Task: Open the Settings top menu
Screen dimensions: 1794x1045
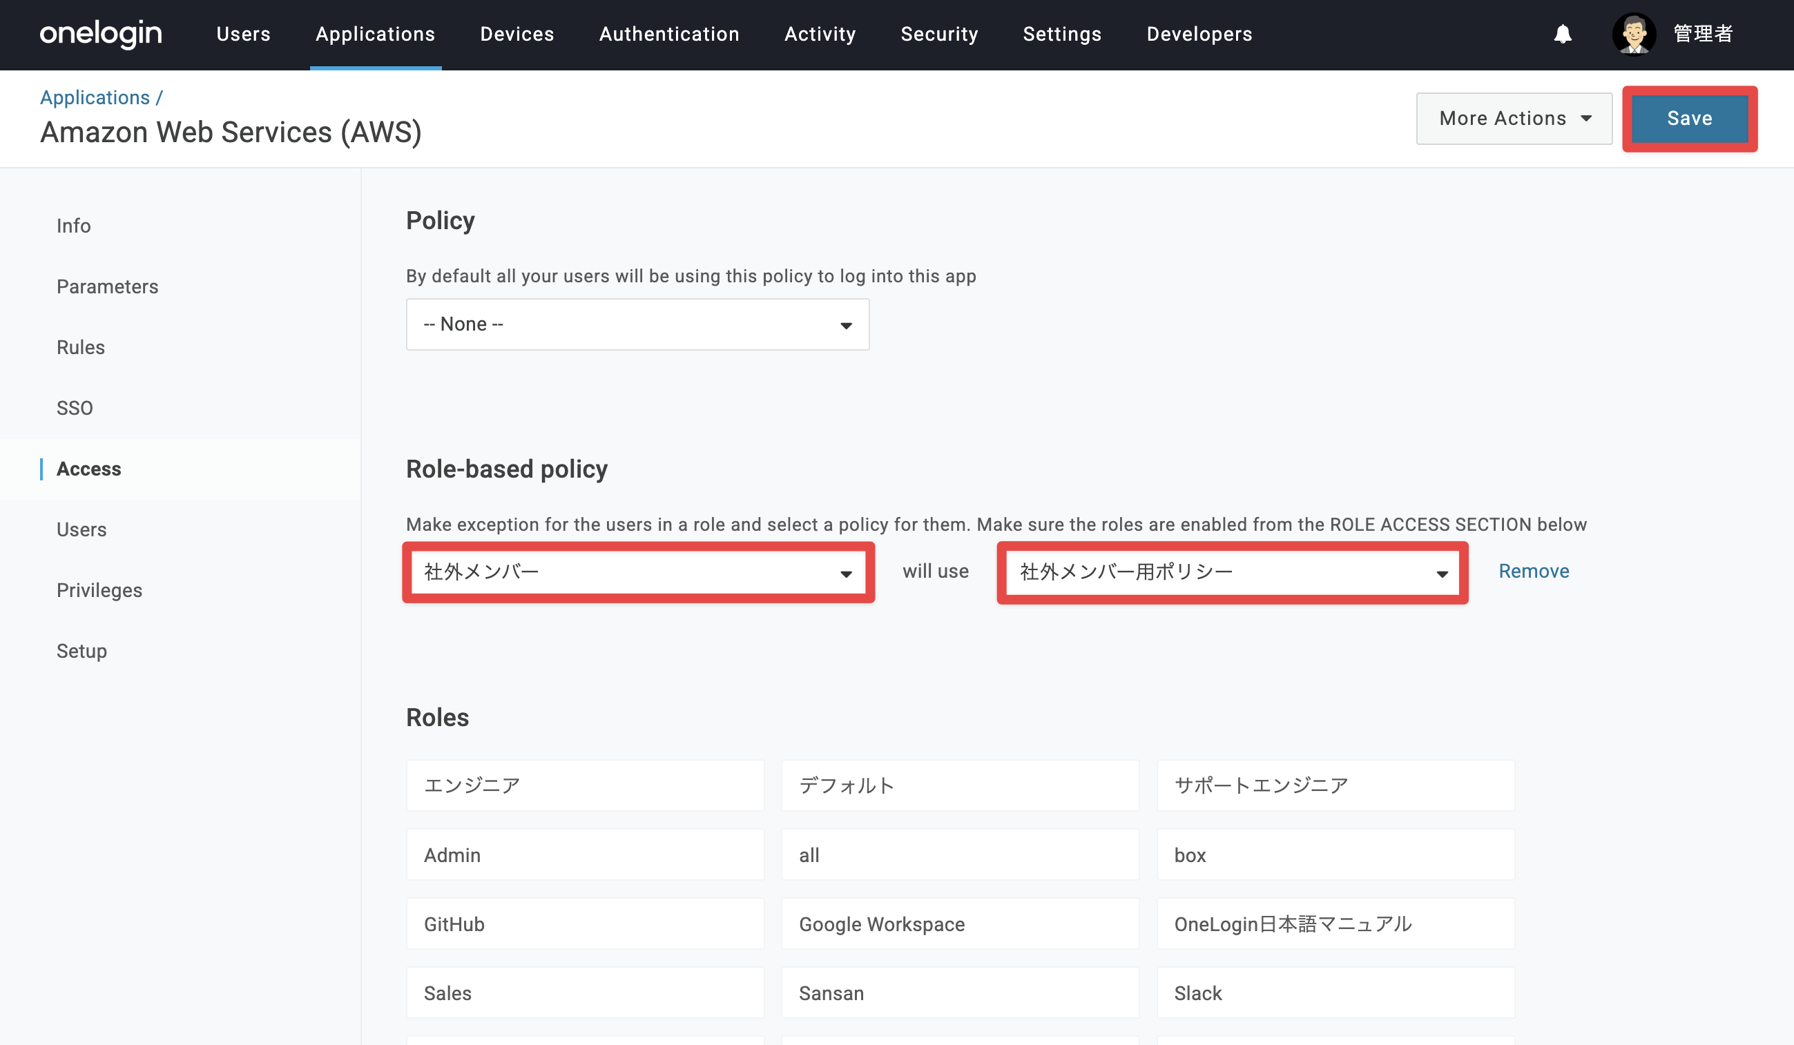Action: tap(1062, 34)
